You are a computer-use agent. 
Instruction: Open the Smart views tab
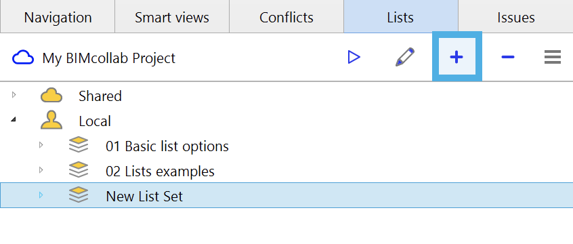(172, 16)
